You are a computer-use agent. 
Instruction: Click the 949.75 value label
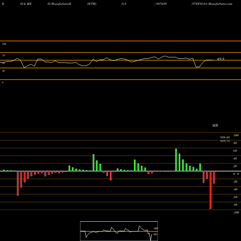(x=225, y=141)
